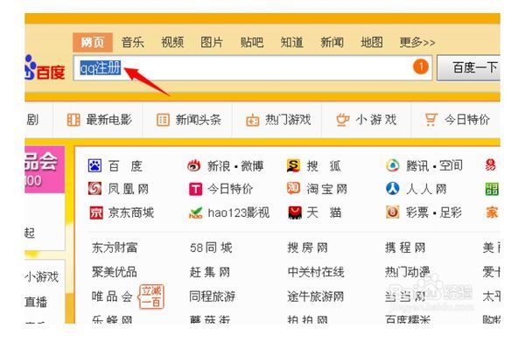Screen dimensions: 525x342
Task: Select the 网页 search tab
Action: click(93, 42)
